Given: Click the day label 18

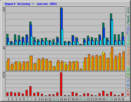Looking at the screenshot, I should (73, 99).
